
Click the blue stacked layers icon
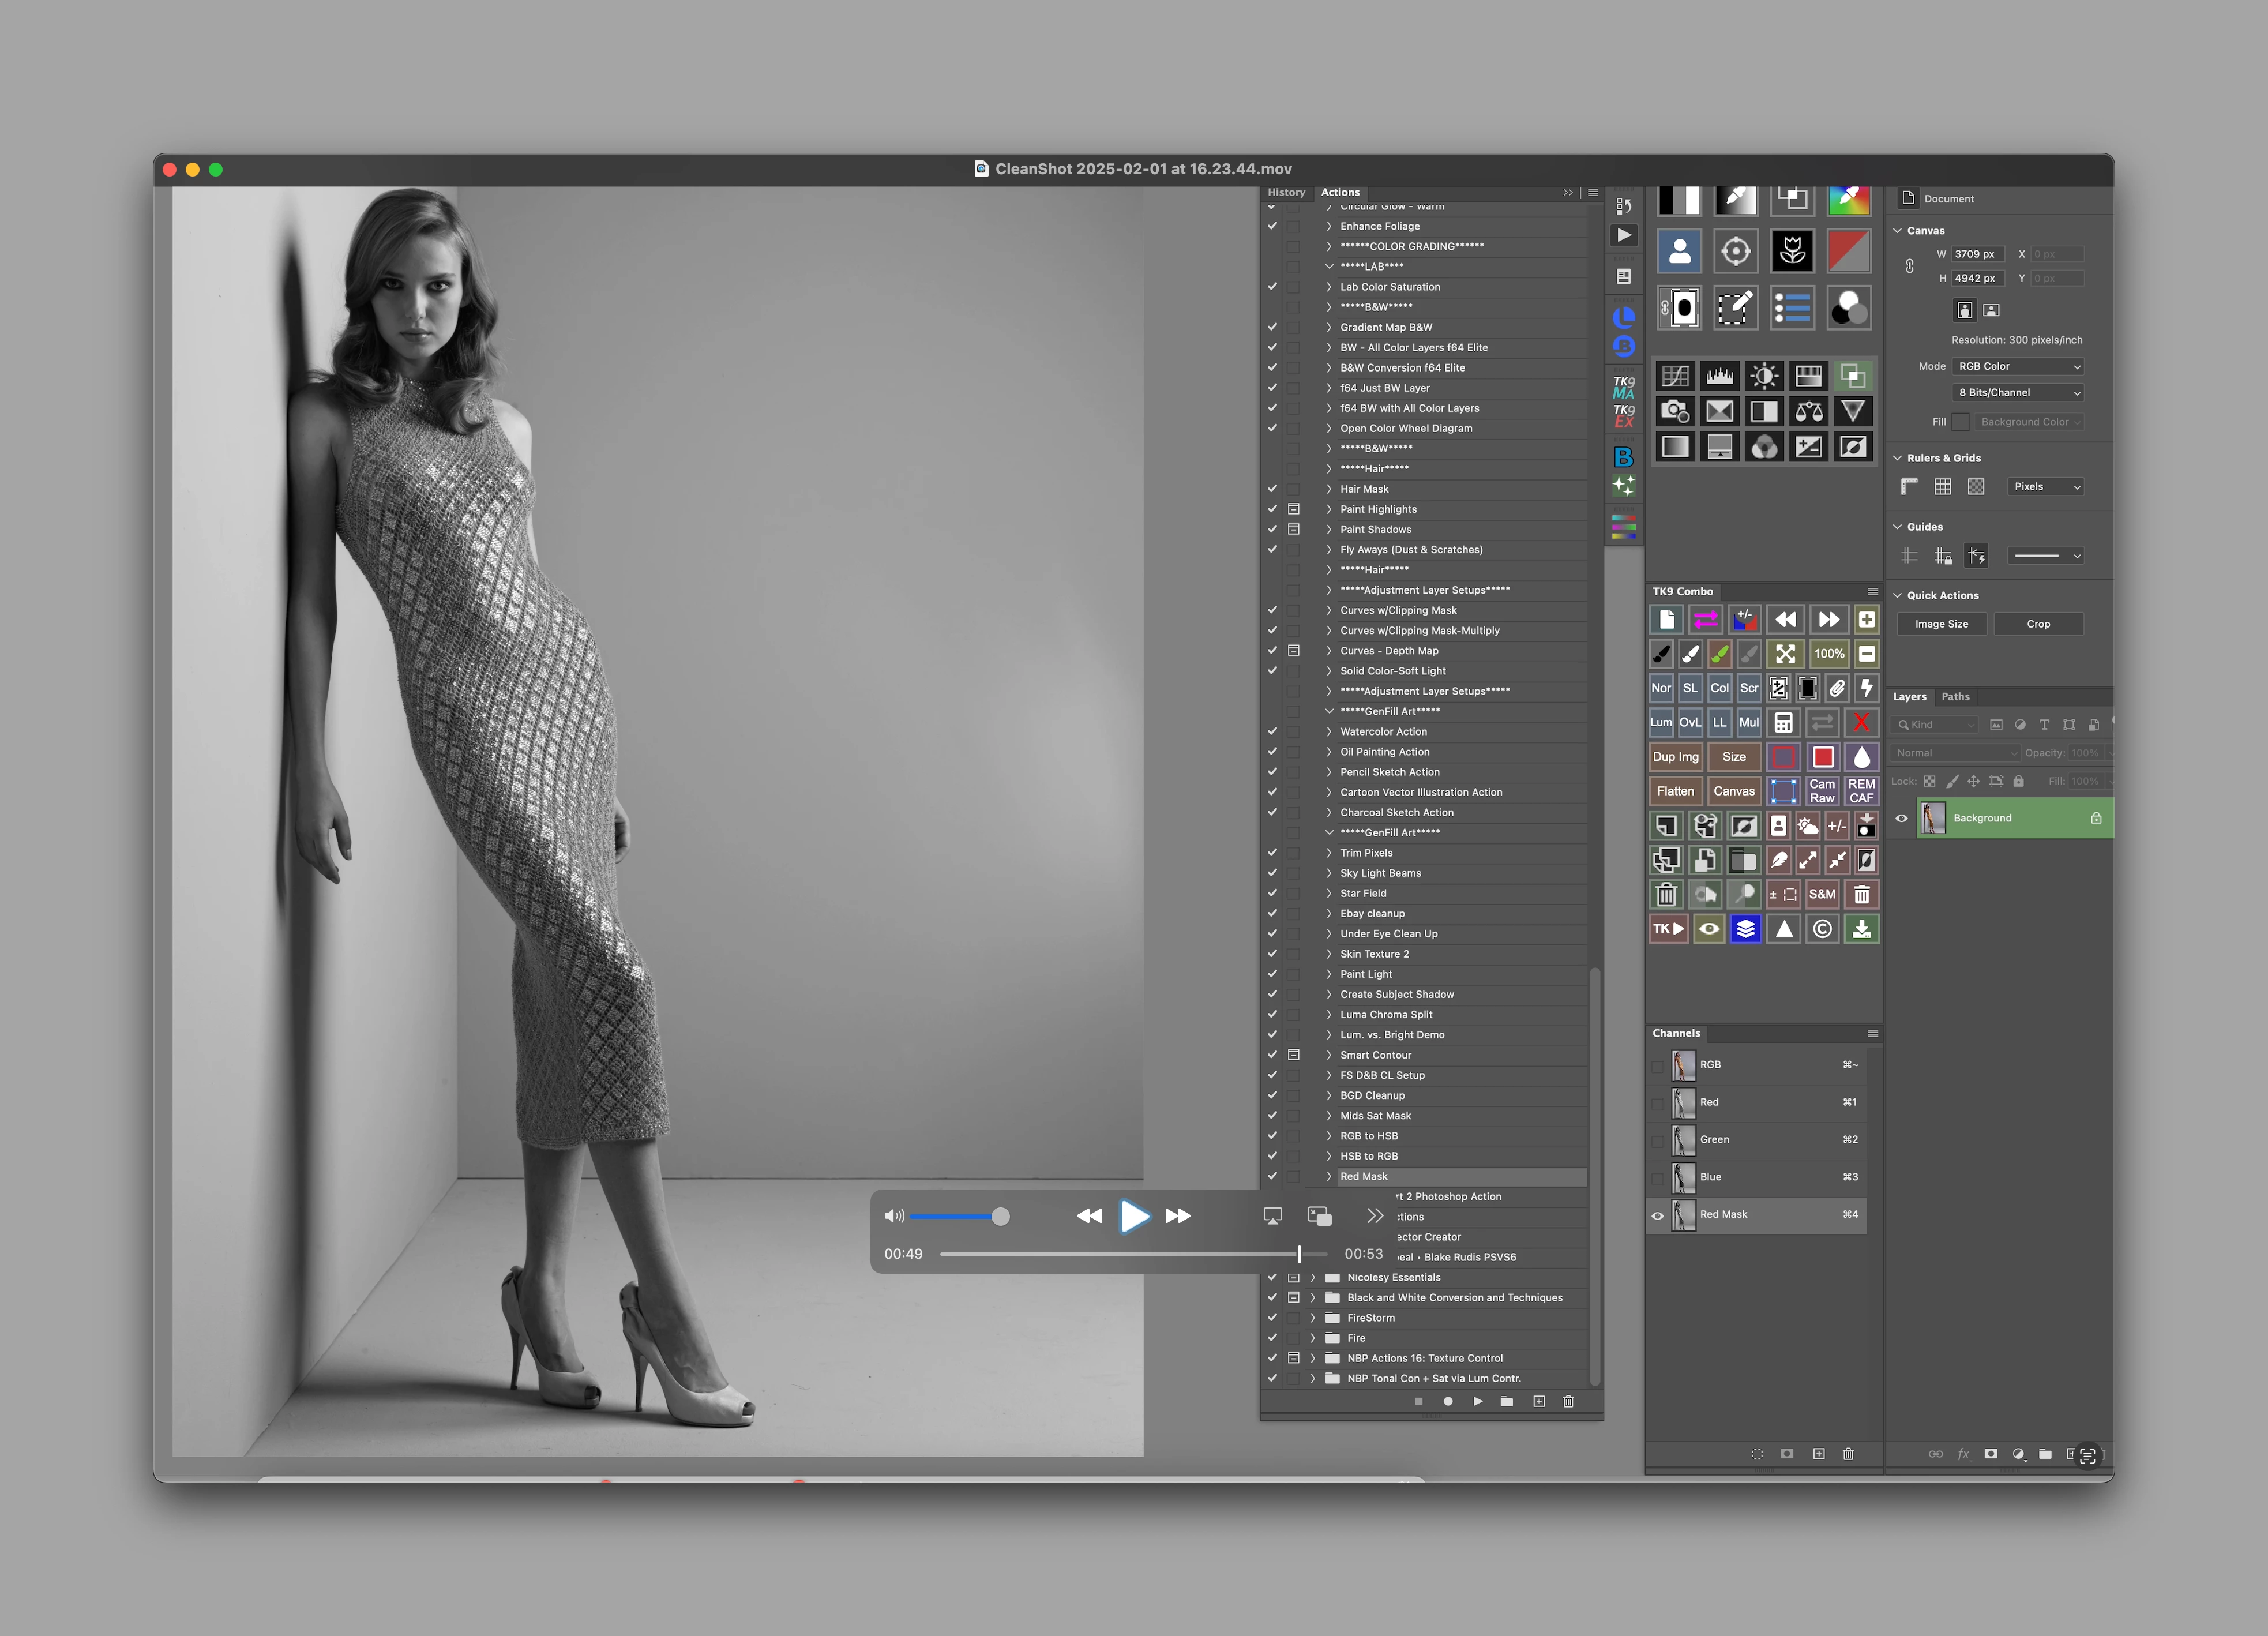(1745, 929)
